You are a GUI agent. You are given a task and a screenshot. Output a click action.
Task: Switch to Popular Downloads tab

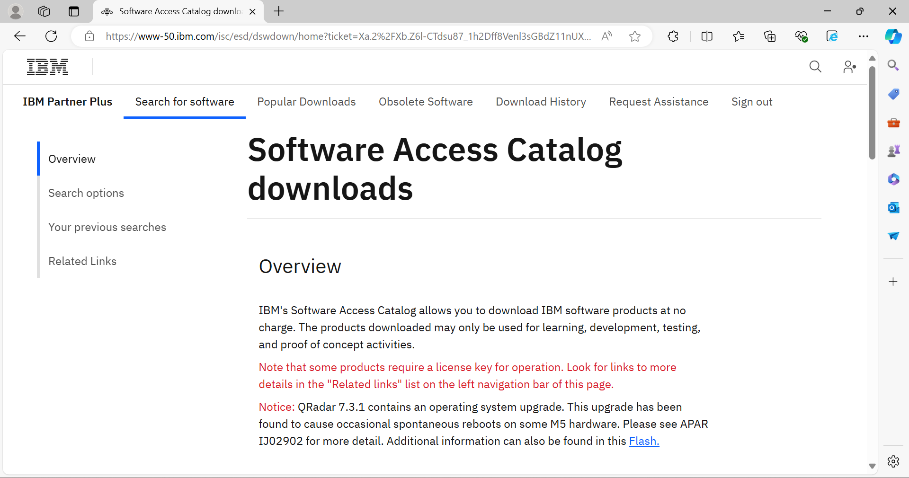click(306, 102)
